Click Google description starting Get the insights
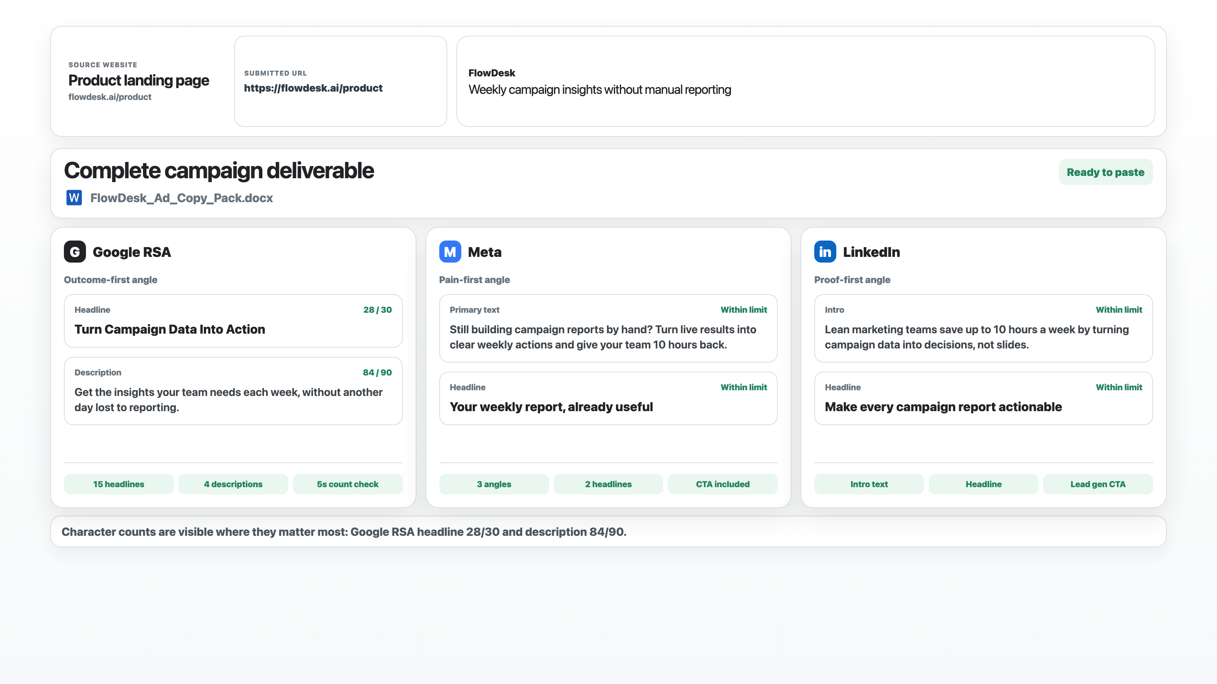Viewport: 1217px width, 684px height. coord(228,399)
